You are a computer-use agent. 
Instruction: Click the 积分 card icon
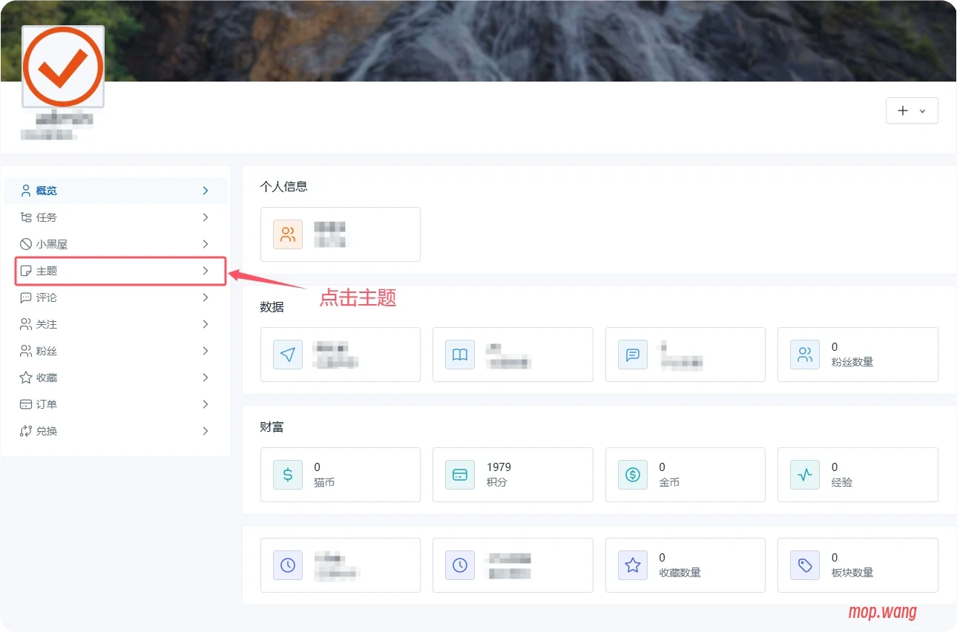(460, 475)
